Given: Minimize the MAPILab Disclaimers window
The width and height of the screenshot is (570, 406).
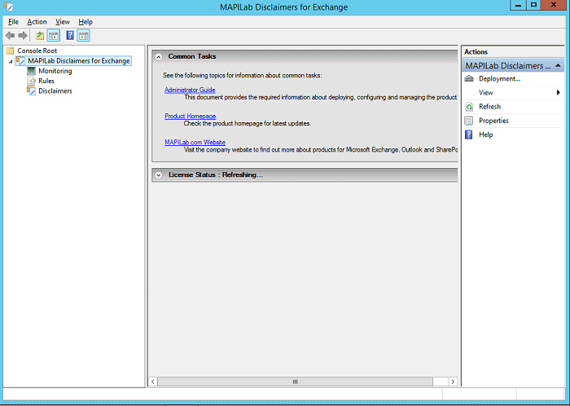Looking at the screenshot, I should [518, 6].
